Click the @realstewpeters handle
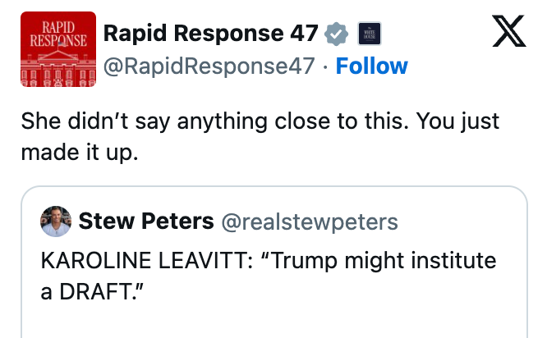The width and height of the screenshot is (547, 338). pos(309,221)
